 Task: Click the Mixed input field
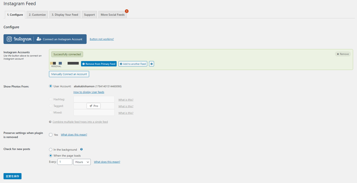(x=94, y=112)
